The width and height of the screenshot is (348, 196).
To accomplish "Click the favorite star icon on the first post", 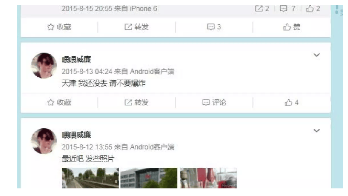I will coord(51,27).
